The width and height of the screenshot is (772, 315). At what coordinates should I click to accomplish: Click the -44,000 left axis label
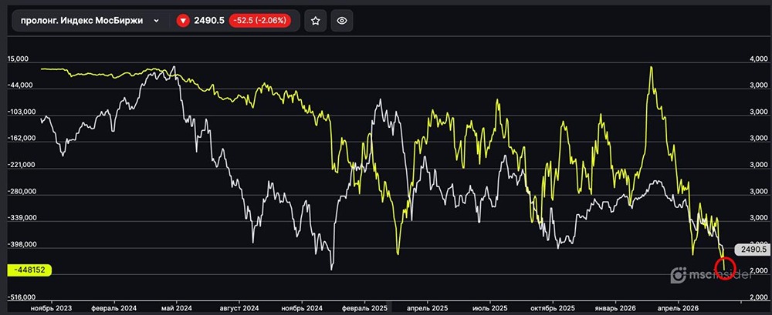(x=20, y=85)
